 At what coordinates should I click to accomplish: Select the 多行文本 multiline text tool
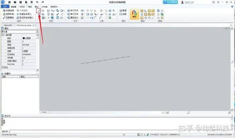pyautogui.click(x=73, y=11)
